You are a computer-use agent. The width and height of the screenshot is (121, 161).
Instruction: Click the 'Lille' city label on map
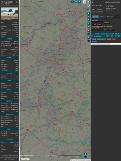coord(52,56)
